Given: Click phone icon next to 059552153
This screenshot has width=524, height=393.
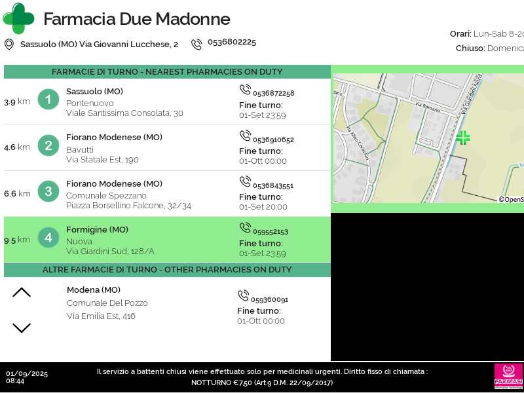Looking at the screenshot, I should [246, 228].
